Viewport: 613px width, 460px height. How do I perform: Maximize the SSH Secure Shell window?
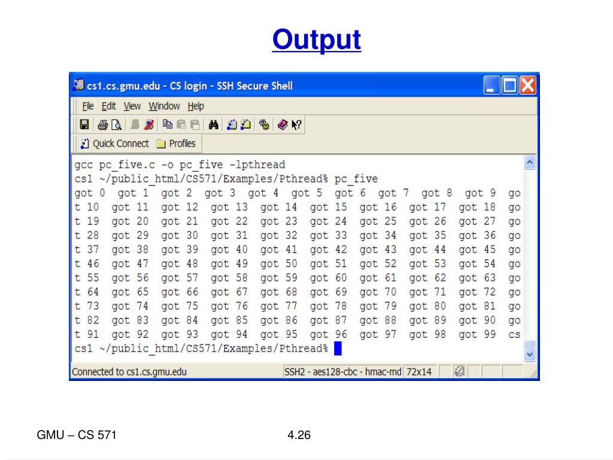pos(509,85)
